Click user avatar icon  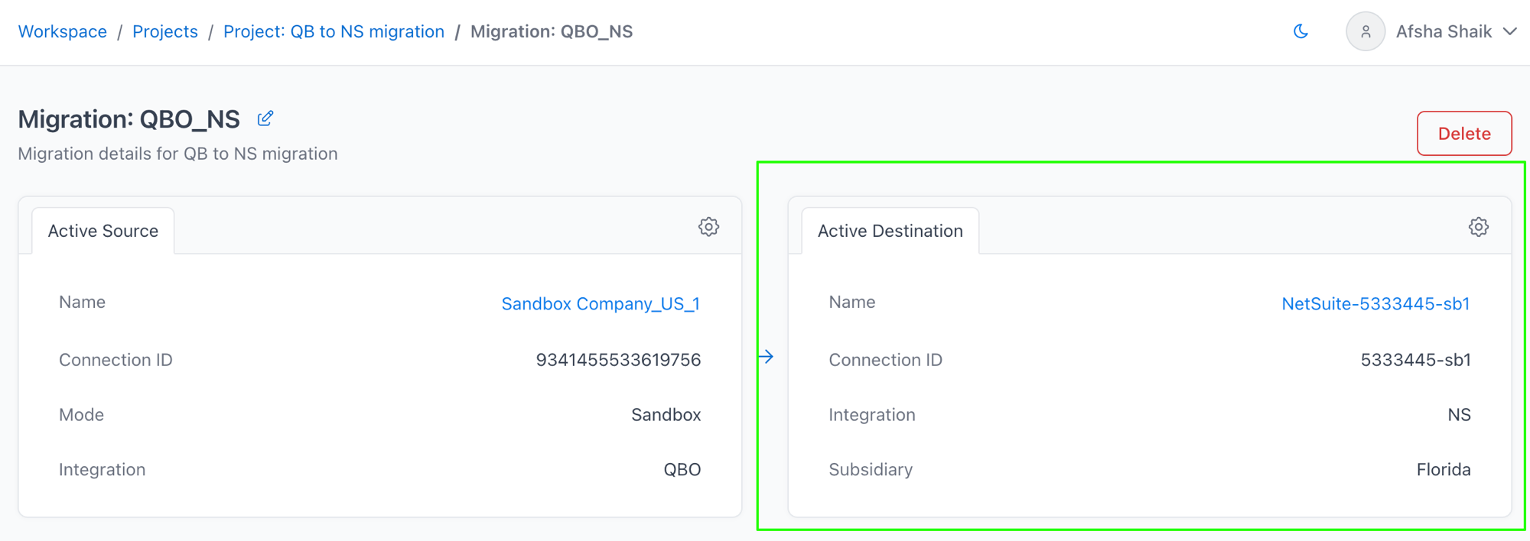pyautogui.click(x=1366, y=31)
